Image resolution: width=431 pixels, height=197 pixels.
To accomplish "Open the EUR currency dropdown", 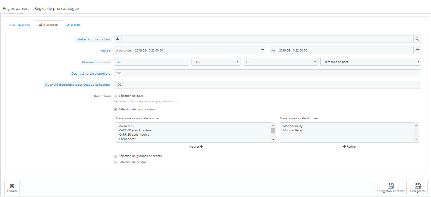I will tap(216, 62).
